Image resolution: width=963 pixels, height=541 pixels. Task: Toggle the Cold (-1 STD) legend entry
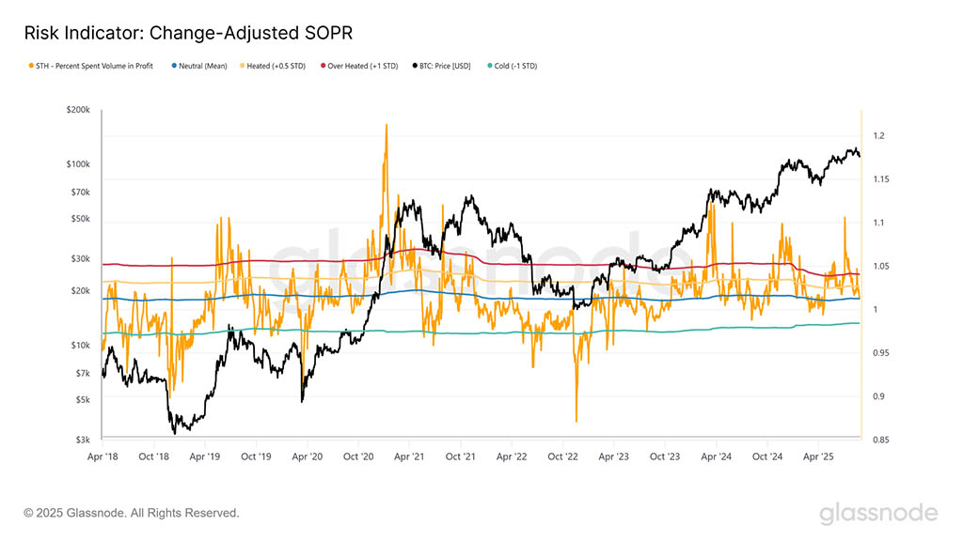click(x=512, y=66)
